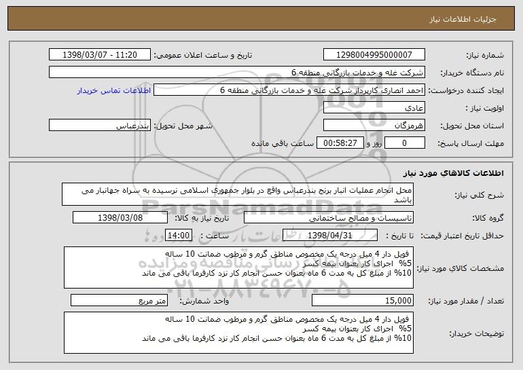Click the شهر محل تحویل label
The image size is (523, 370).
[x=183, y=126]
